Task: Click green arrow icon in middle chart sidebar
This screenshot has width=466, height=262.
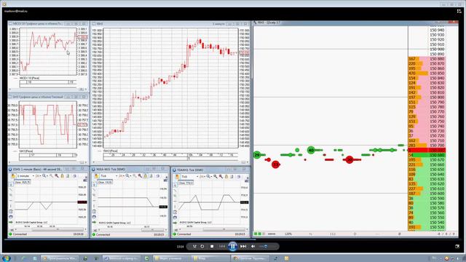Action: click(x=94, y=222)
